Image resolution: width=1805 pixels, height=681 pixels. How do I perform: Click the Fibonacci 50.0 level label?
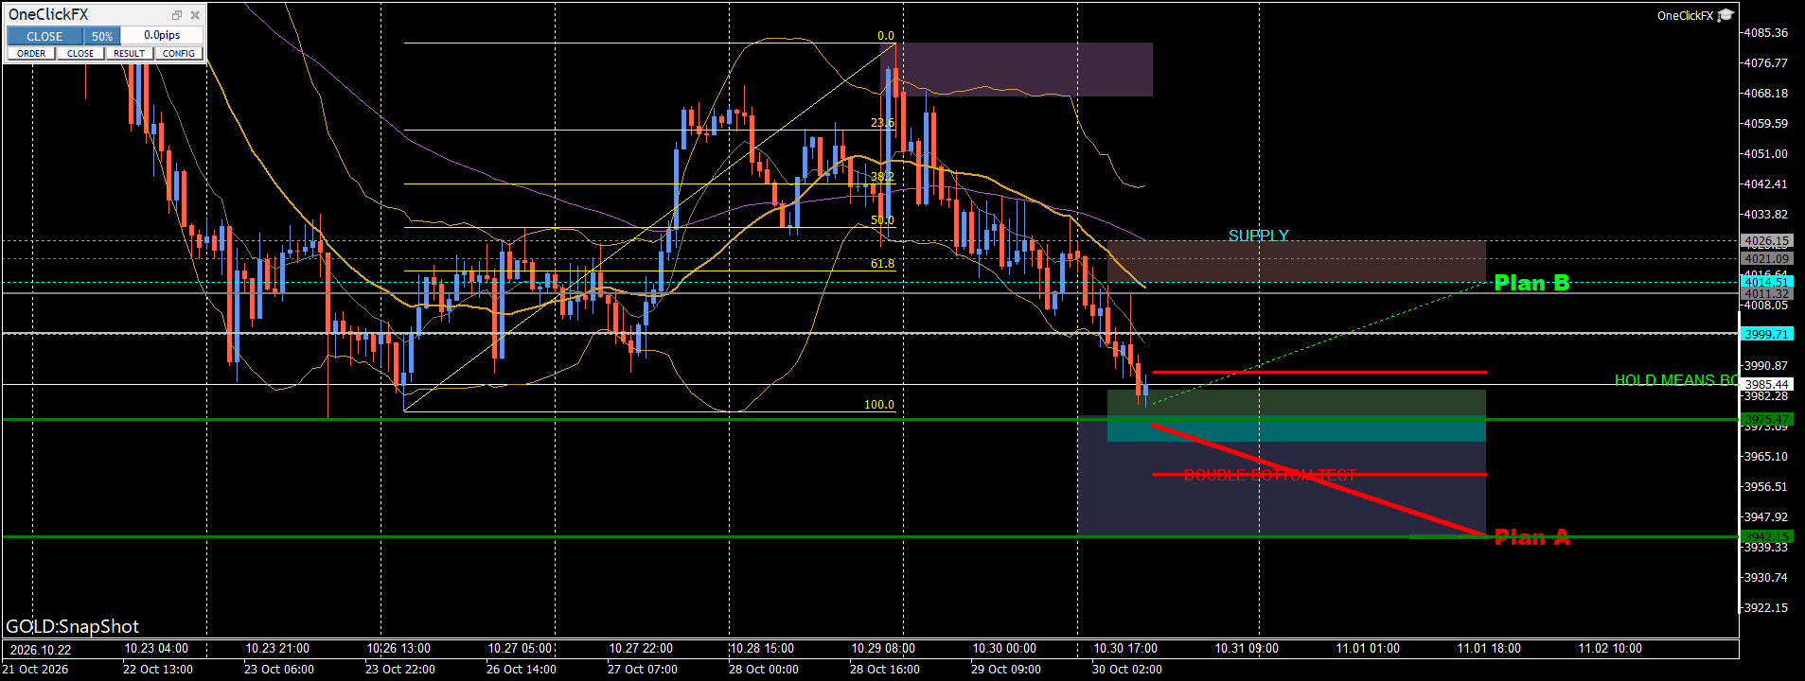882,220
